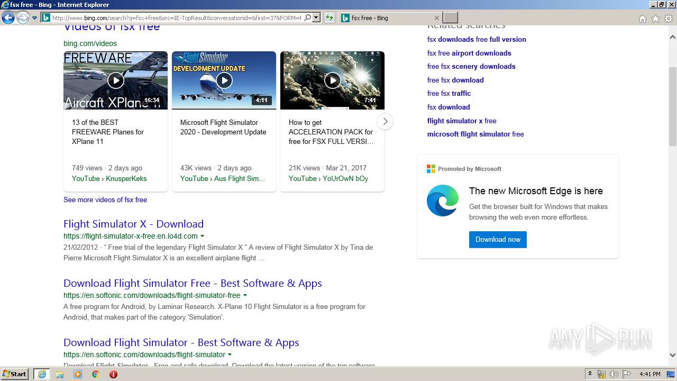This screenshot has width=677, height=381.
Task: Show hidden tray icons arrow
Action: point(590,374)
